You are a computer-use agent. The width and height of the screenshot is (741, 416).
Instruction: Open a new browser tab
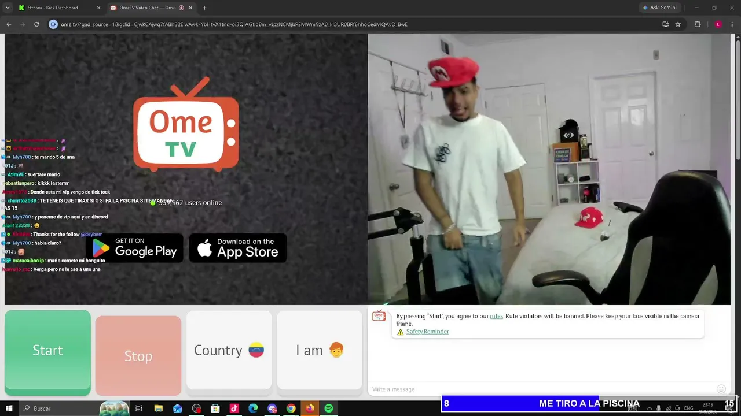[204, 8]
